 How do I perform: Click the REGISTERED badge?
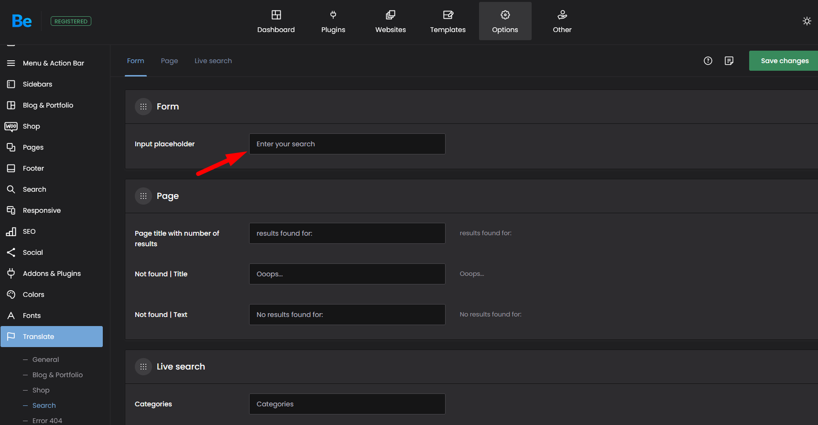click(71, 21)
